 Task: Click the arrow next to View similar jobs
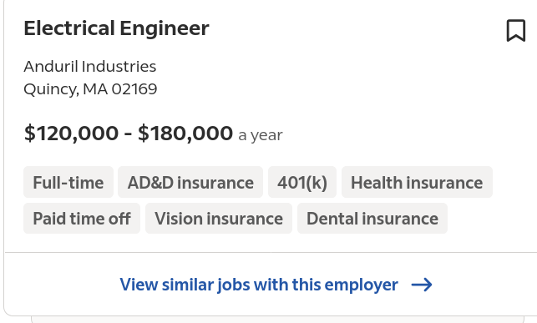coord(422,285)
